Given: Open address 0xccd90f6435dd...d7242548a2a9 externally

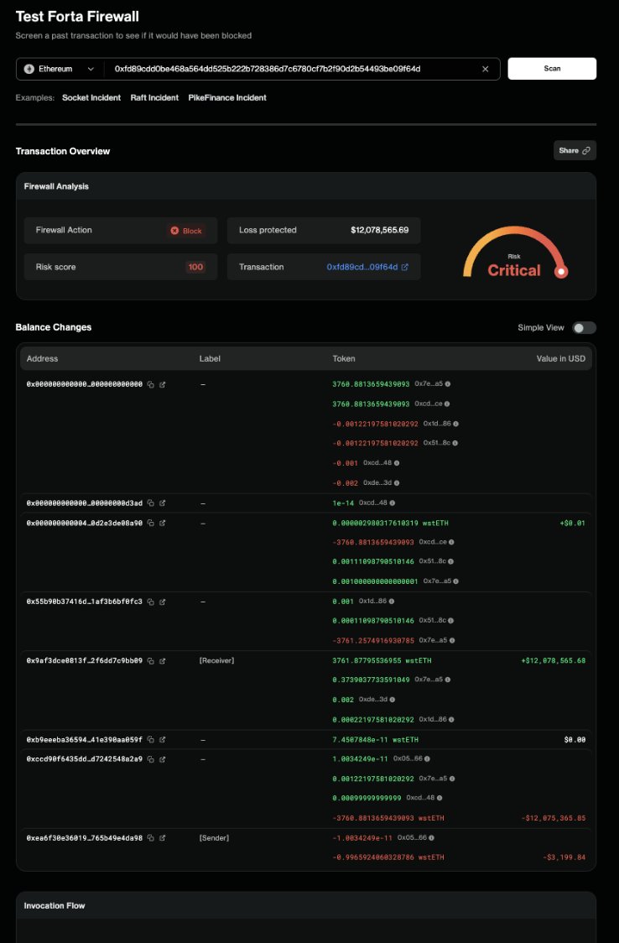Looking at the screenshot, I should pyautogui.click(x=162, y=759).
